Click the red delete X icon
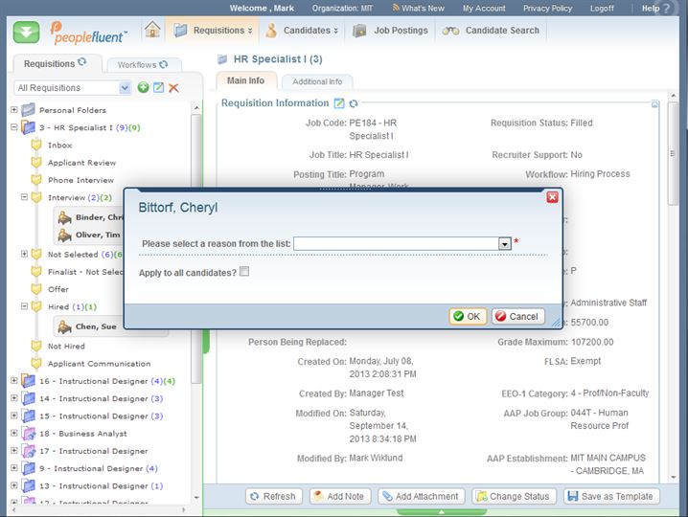688x517 pixels. pos(173,88)
